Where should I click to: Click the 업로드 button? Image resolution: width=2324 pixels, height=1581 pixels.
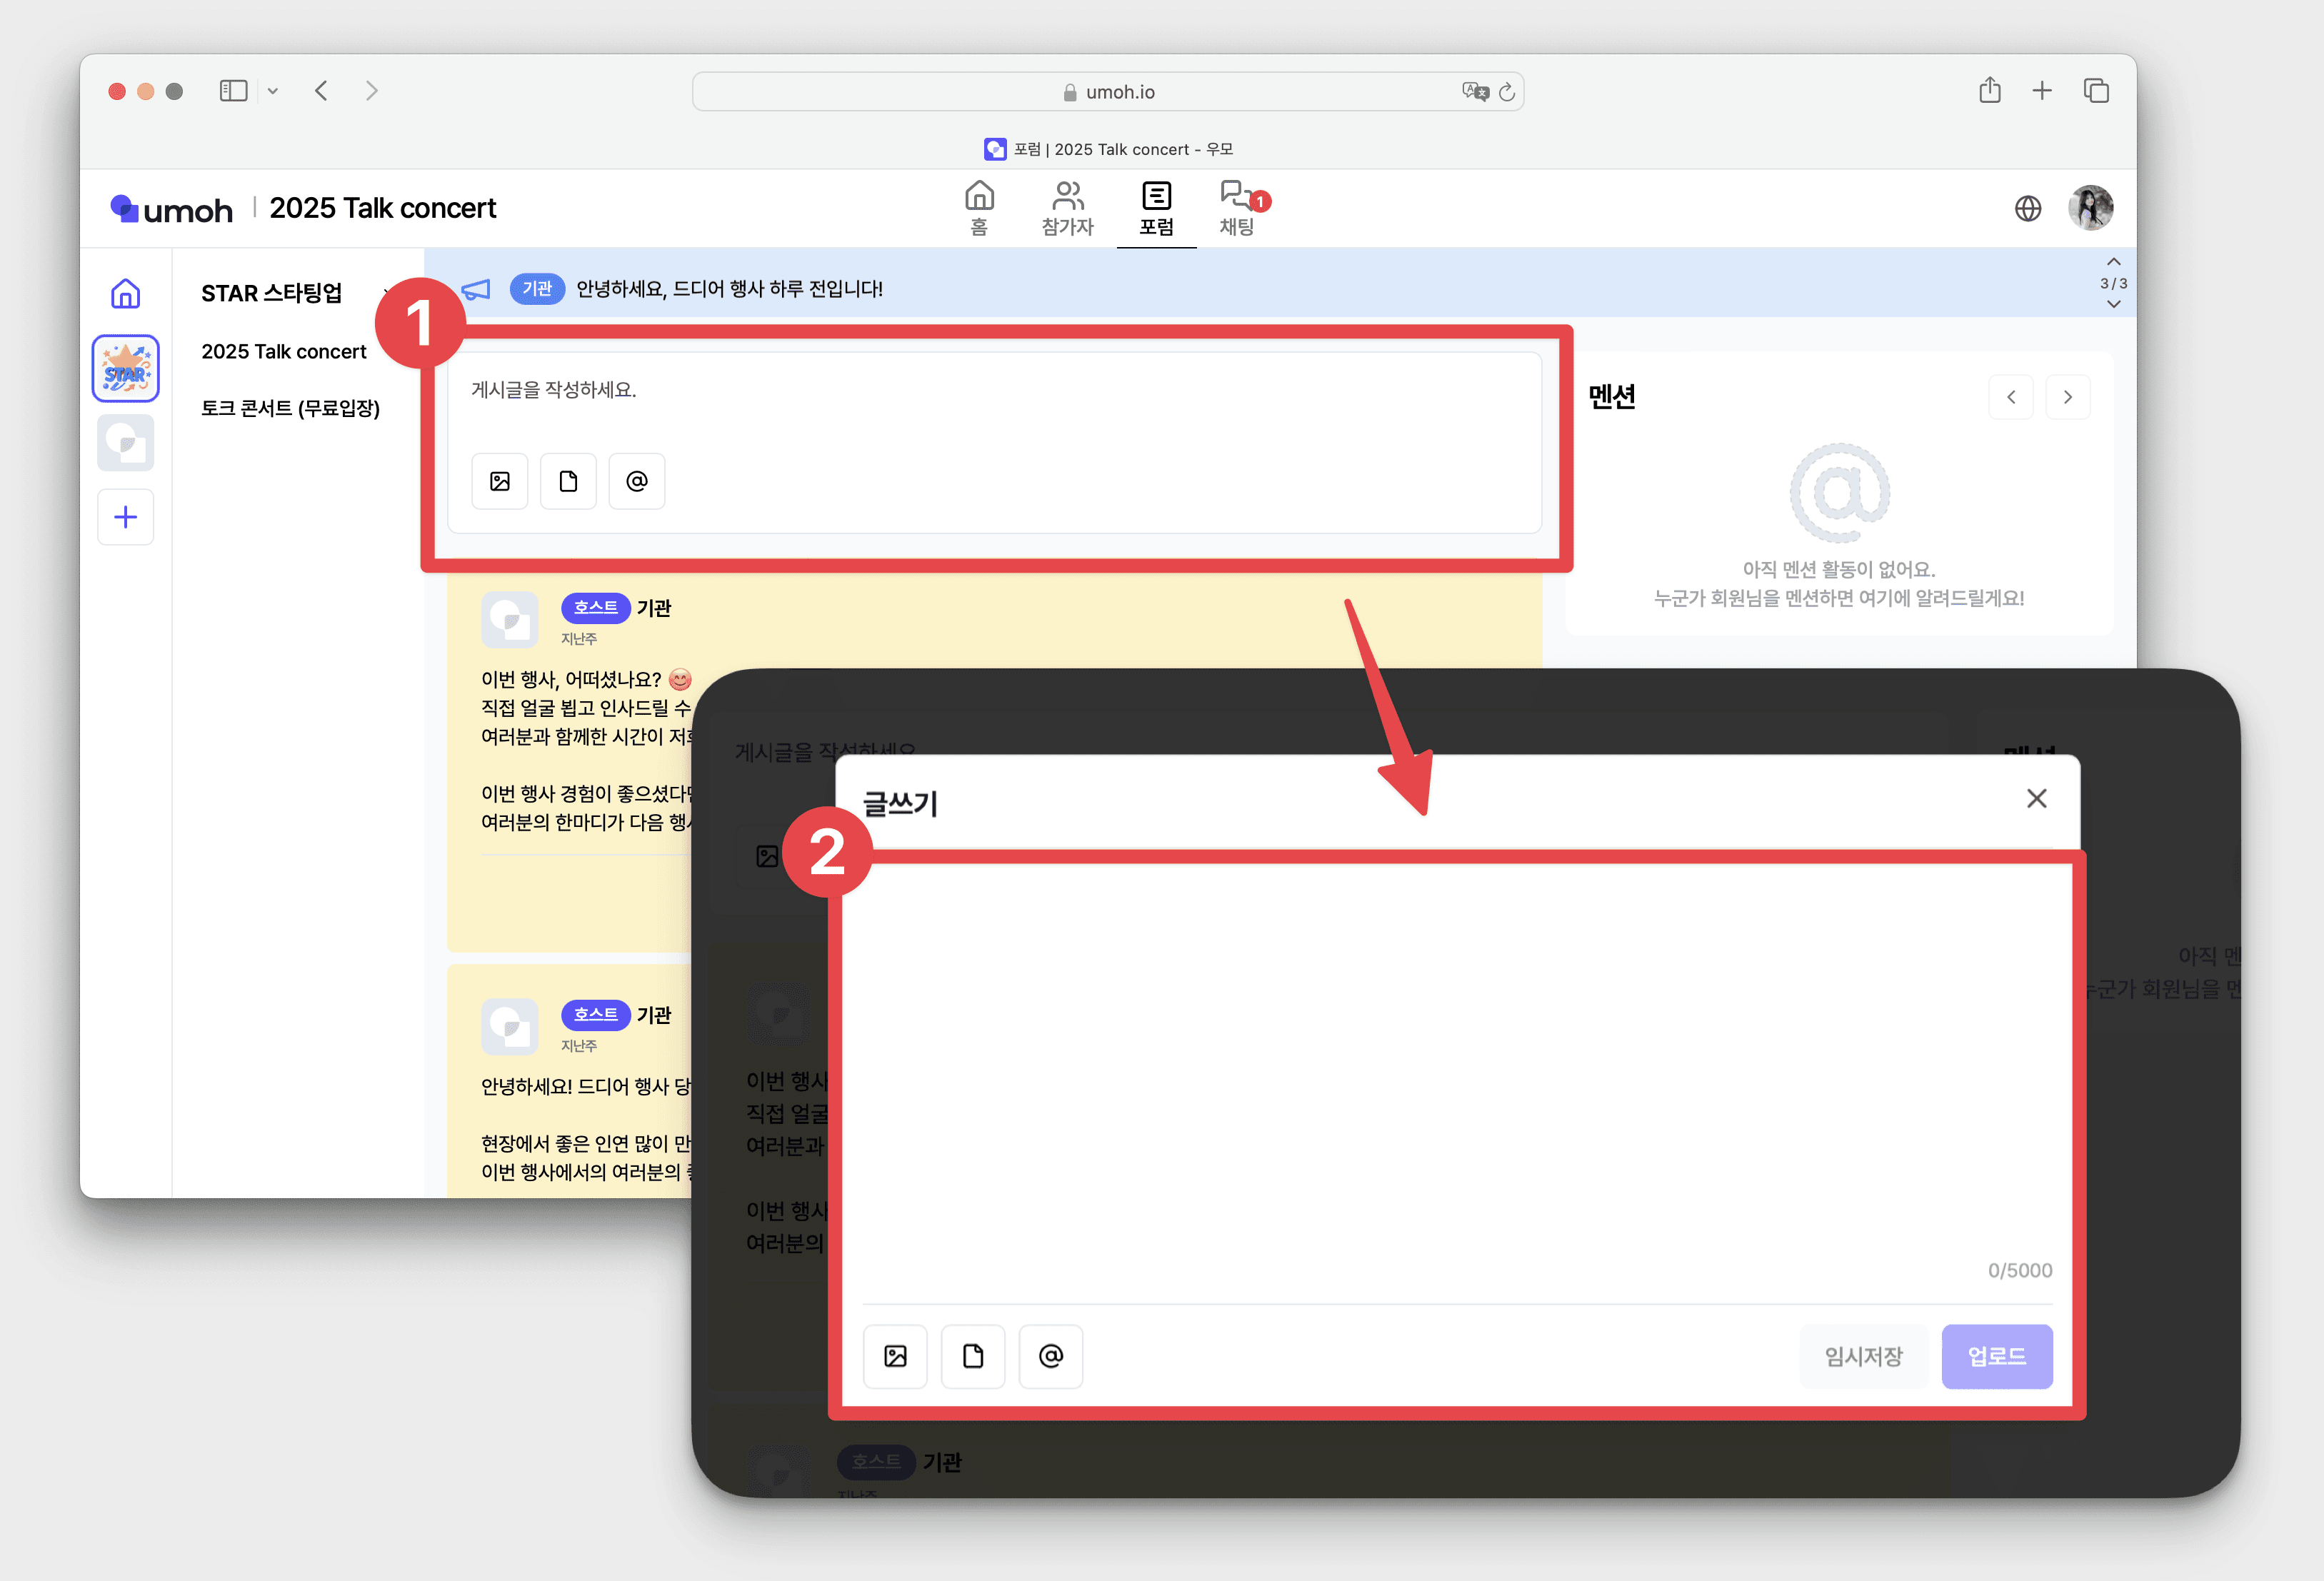point(1996,1356)
